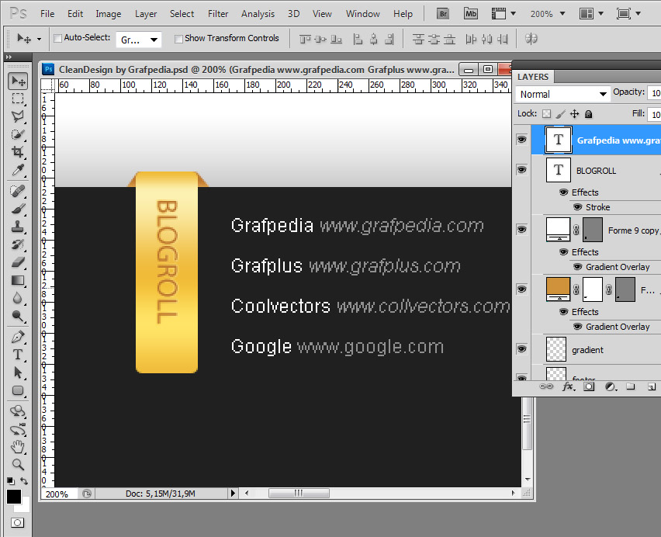
Task: Add a layer mask
Action: click(x=589, y=386)
